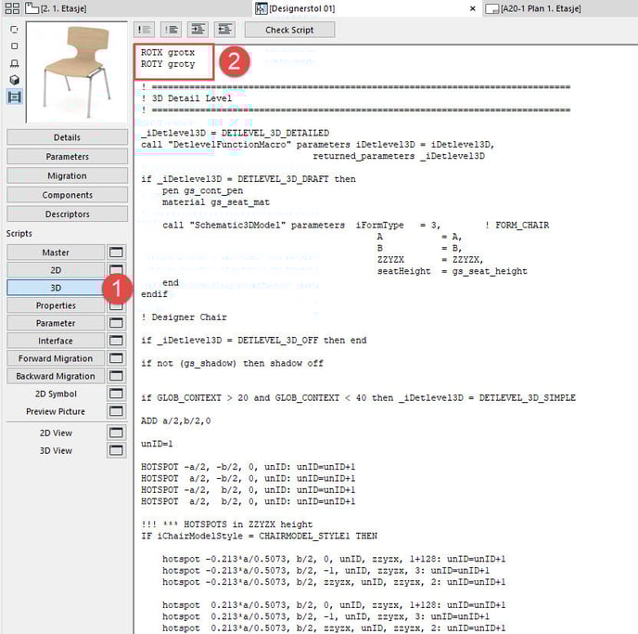Open Forward Migration script window icon
Viewport: 638px width, 634px height.
click(x=116, y=358)
